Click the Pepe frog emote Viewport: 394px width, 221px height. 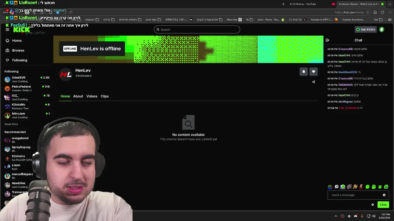click(x=330, y=187)
